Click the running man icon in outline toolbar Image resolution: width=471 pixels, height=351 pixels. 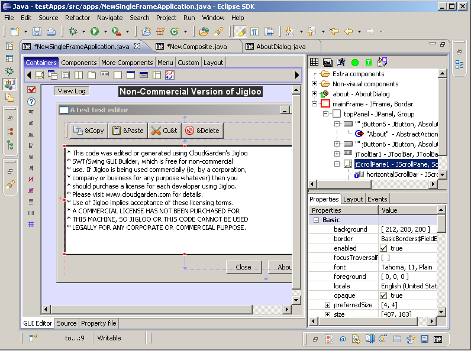coord(341,62)
